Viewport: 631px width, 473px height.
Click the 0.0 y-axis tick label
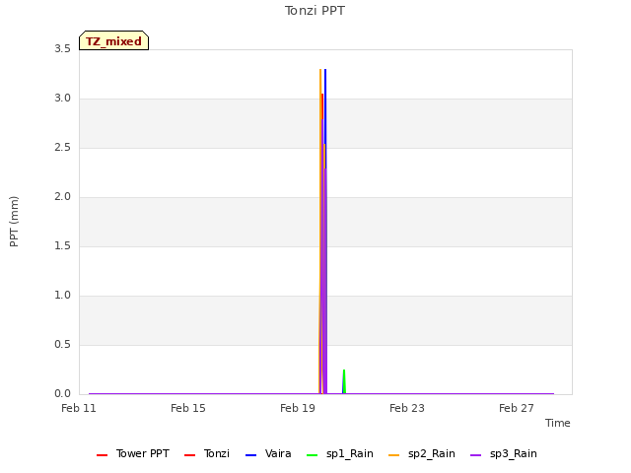pos(63,394)
